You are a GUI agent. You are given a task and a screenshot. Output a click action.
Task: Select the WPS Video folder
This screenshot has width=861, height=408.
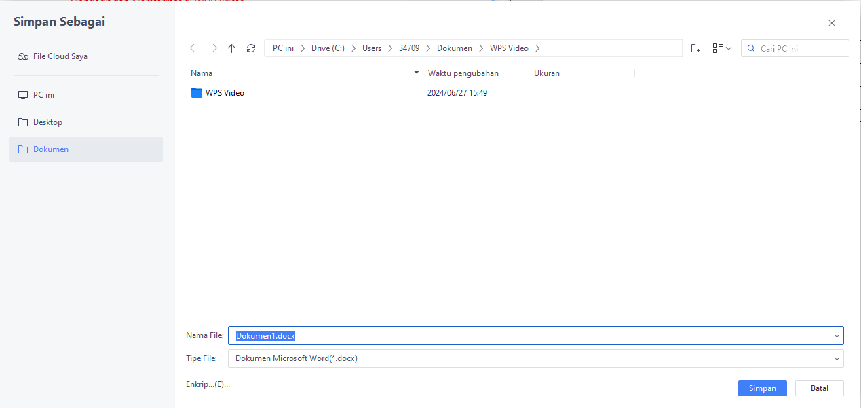click(225, 93)
